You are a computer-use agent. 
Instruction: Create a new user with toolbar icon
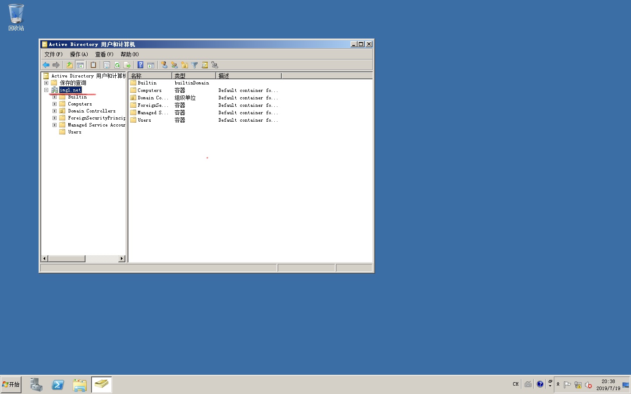164,65
